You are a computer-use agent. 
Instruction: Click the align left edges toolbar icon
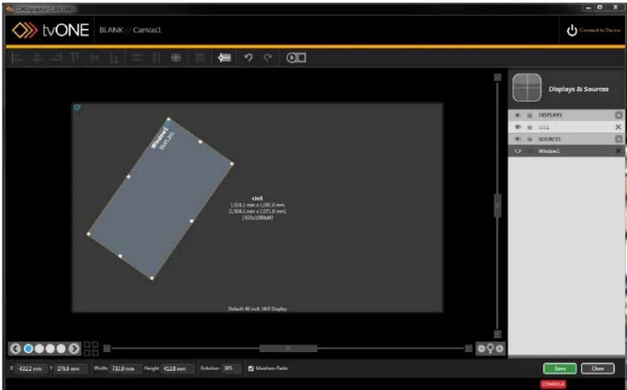coord(17,58)
